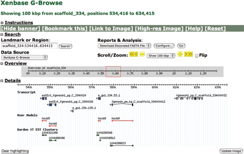Open the Data Source Xenbase G-Browse dropdown

coord(24,57)
